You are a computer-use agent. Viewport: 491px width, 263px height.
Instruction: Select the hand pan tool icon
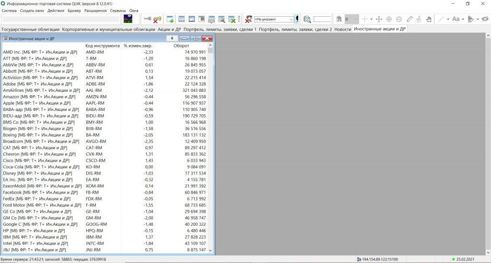pyautogui.click(x=429, y=19)
